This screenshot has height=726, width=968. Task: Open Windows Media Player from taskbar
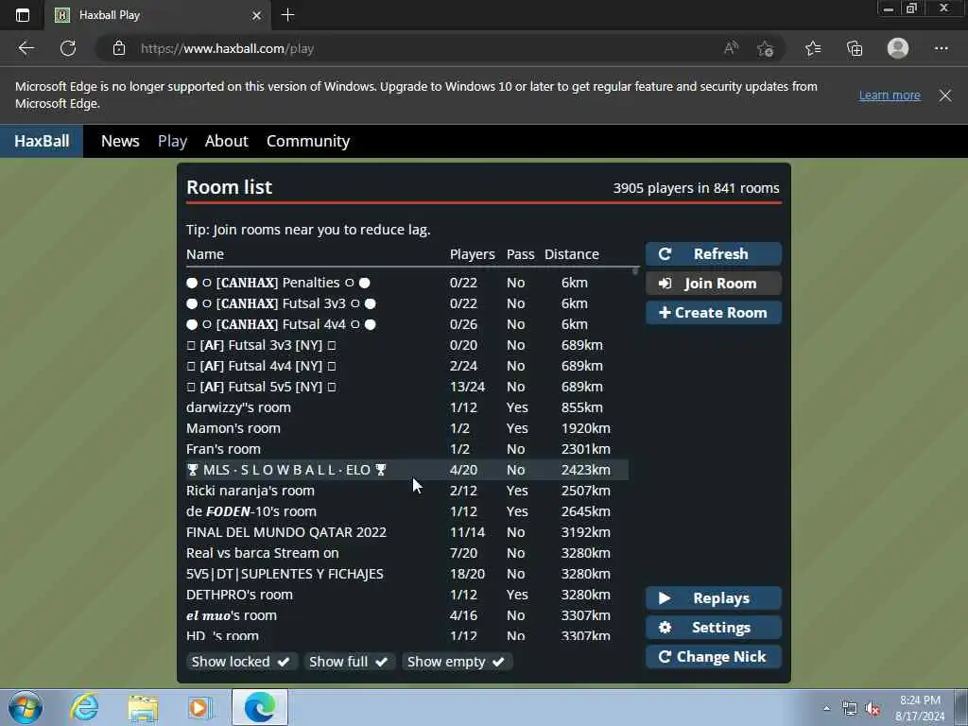[x=199, y=707]
